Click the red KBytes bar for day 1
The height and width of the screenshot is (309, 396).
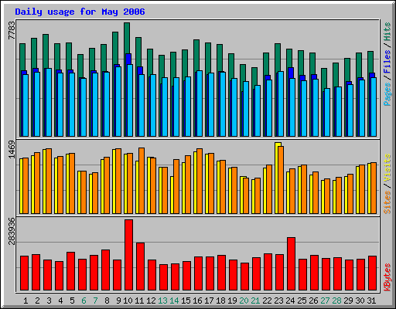tap(25, 273)
